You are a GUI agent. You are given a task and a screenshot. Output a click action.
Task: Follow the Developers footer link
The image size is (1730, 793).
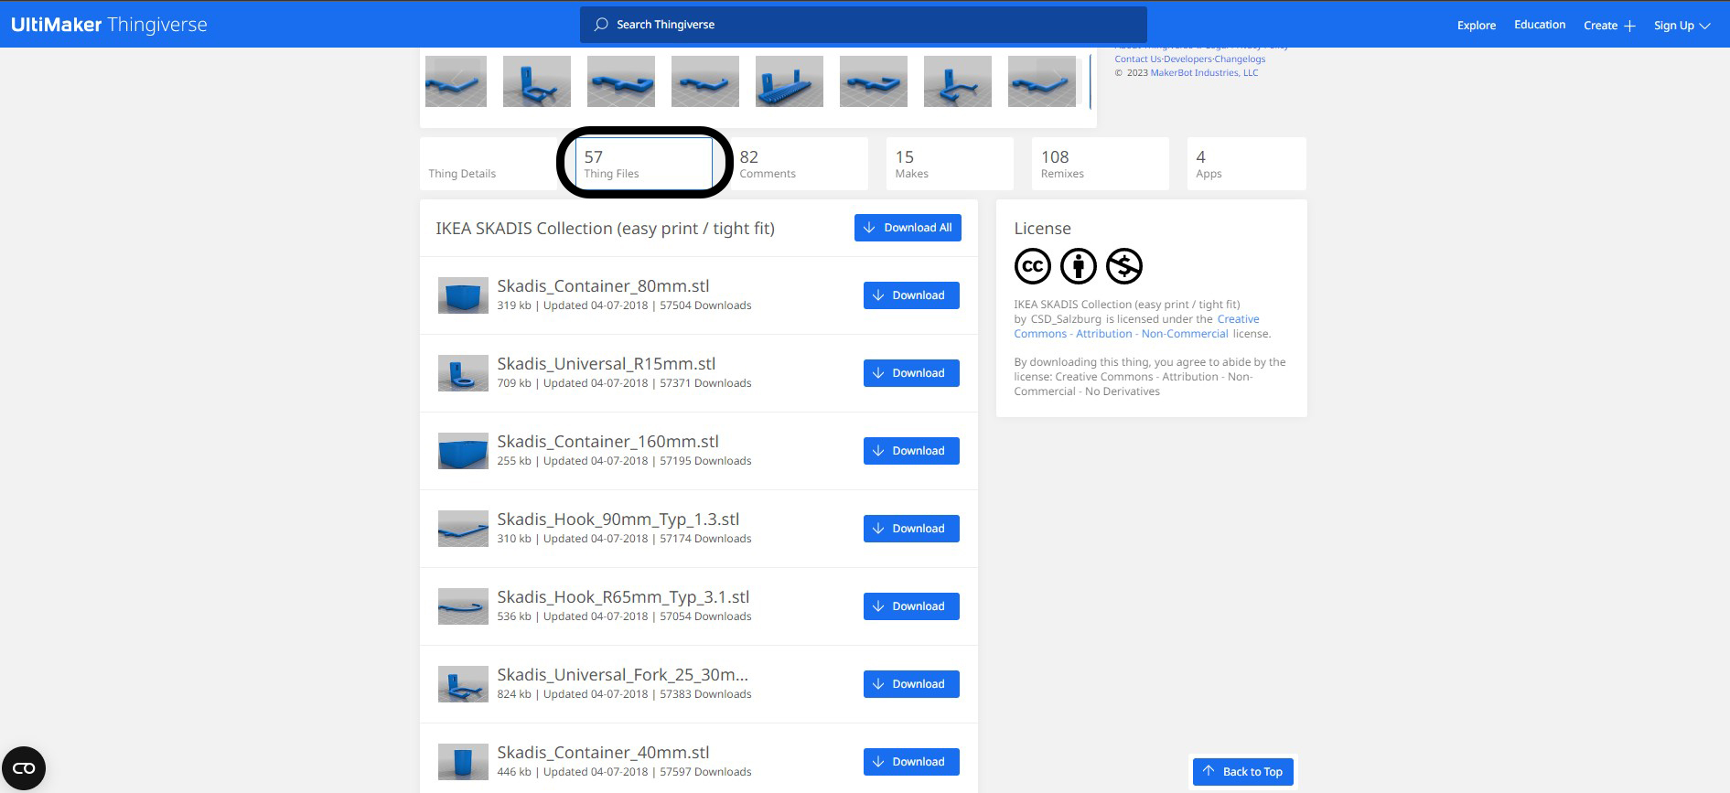1188,59
